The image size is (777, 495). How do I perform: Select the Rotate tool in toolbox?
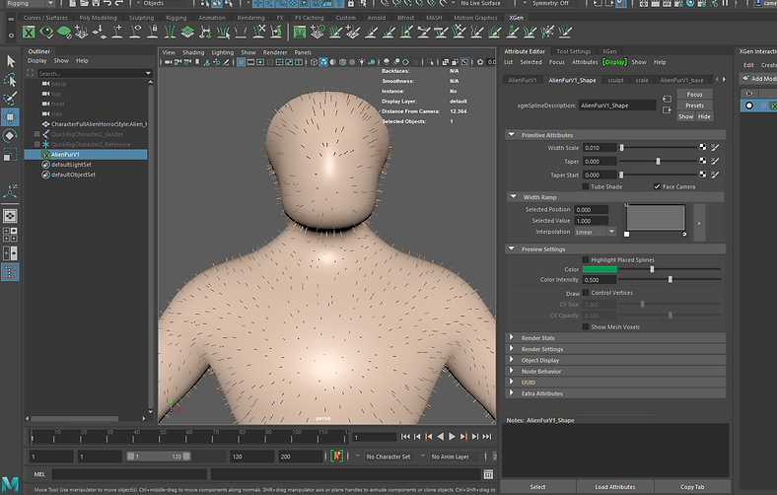[x=11, y=135]
